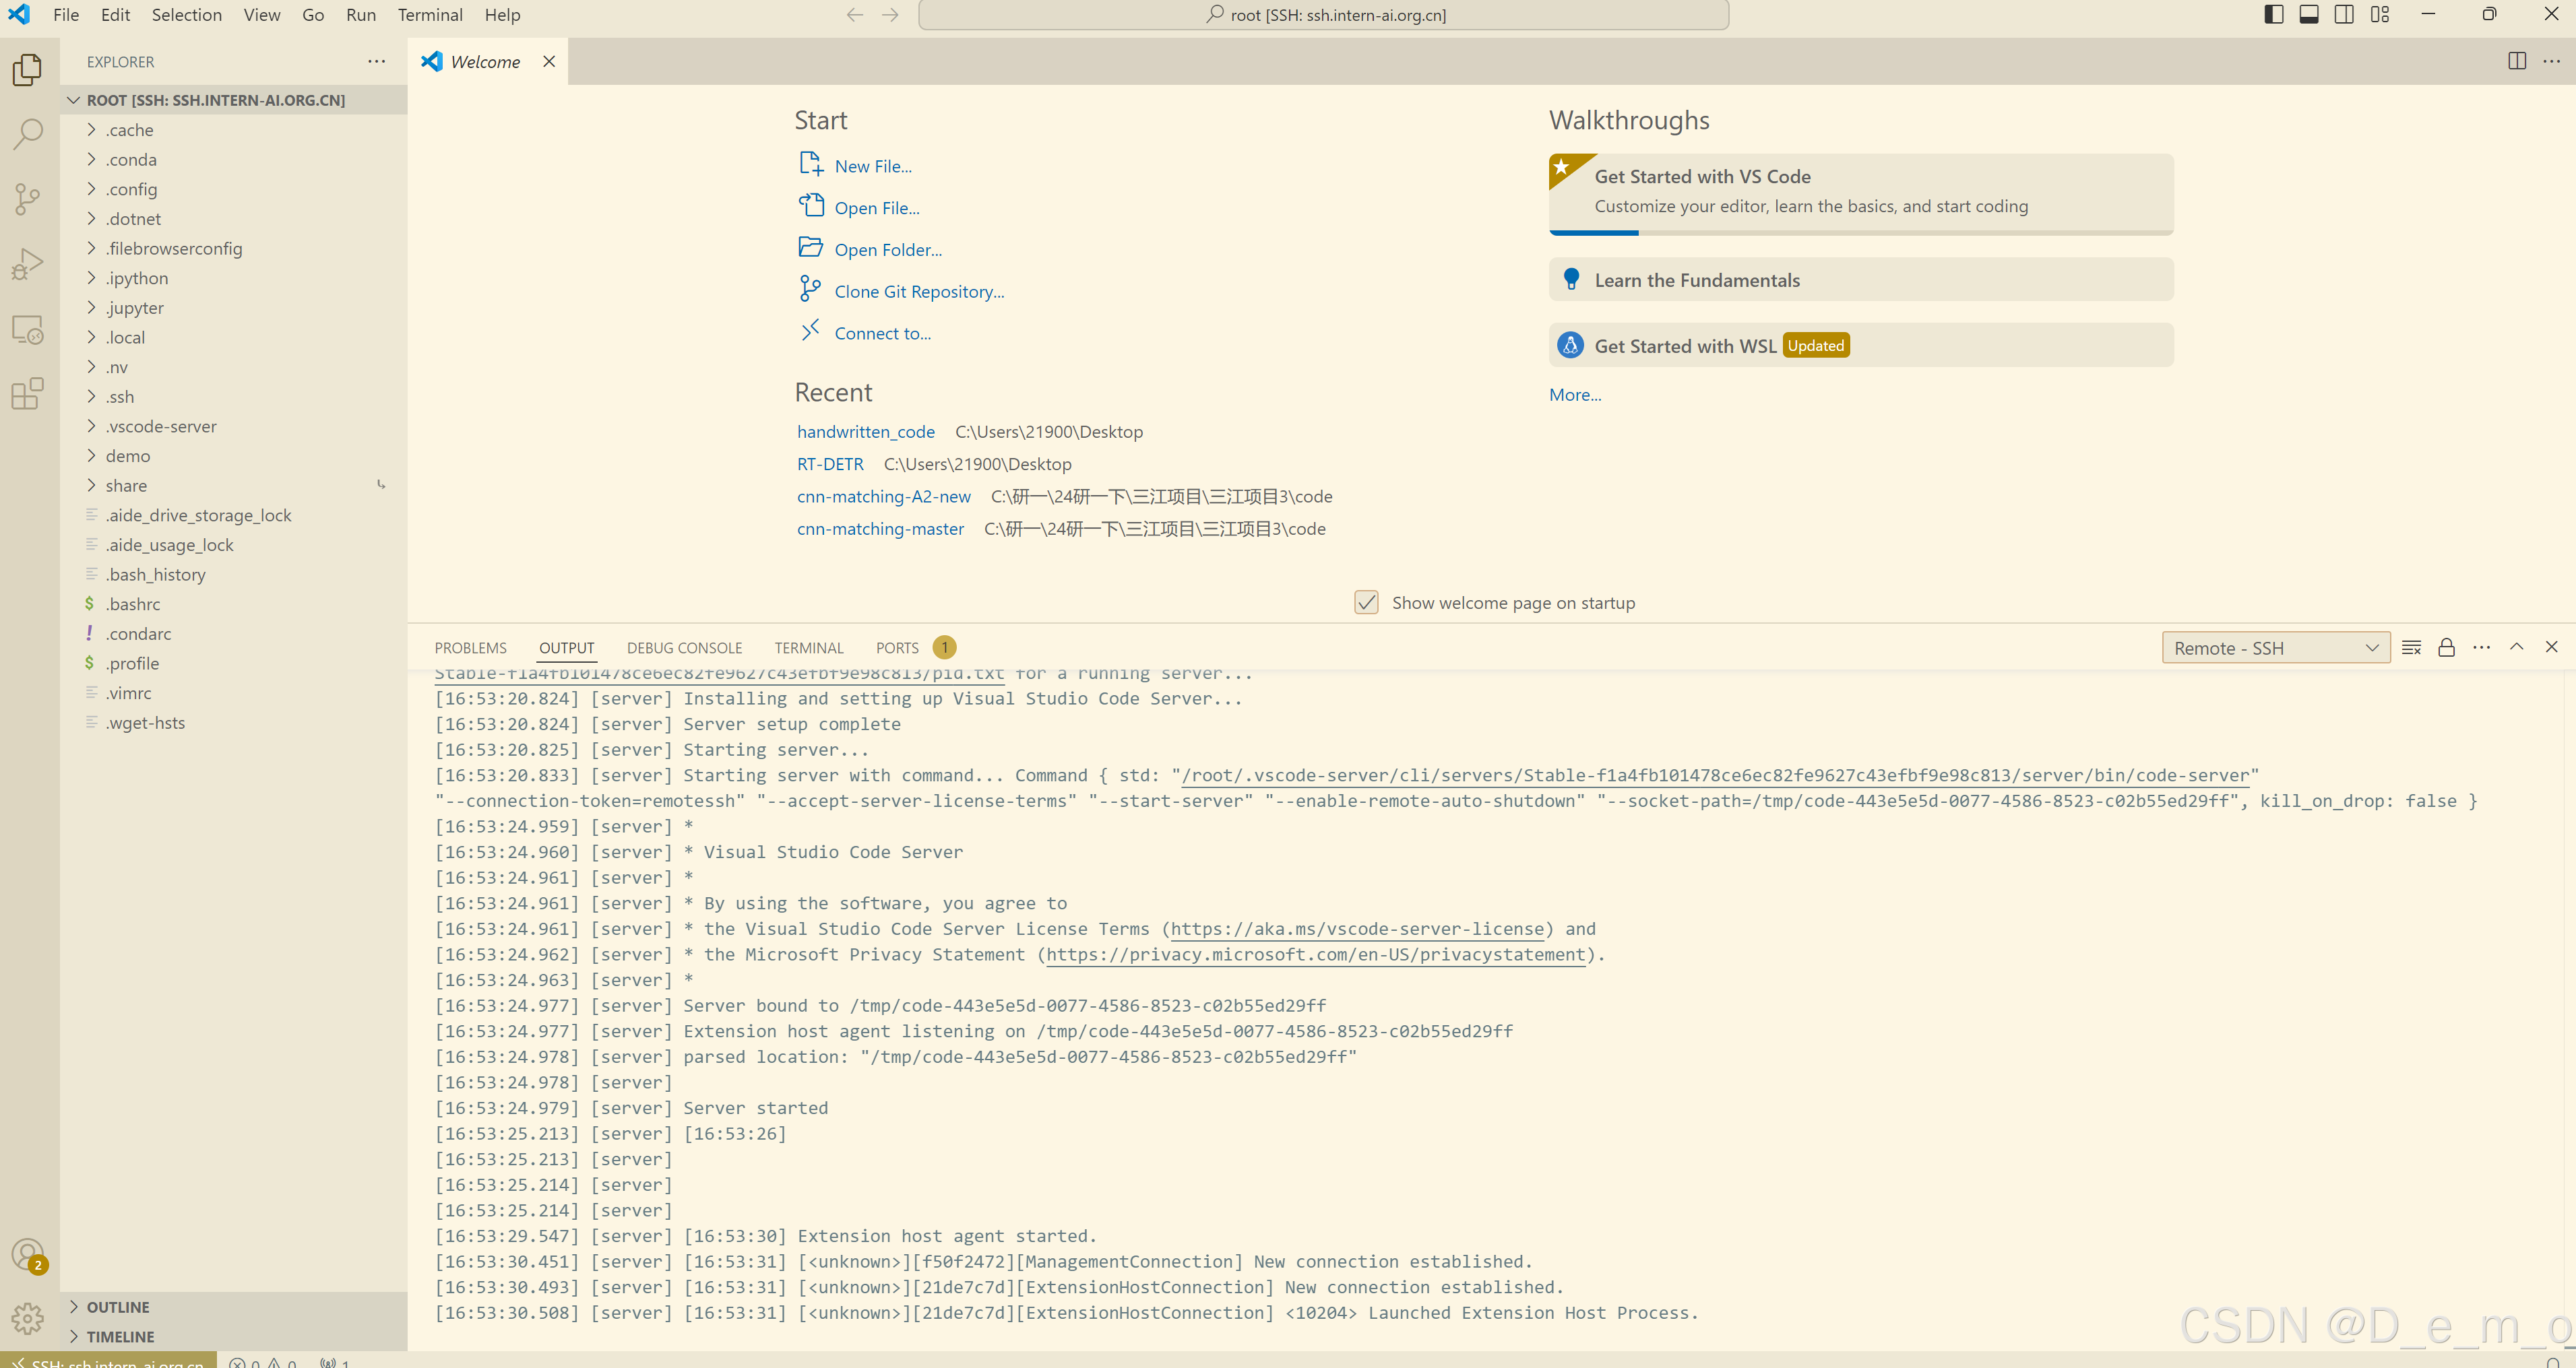The height and width of the screenshot is (1368, 2576).
Task: Toggle Show welcome page on startup checkbox
Action: click(x=1366, y=603)
